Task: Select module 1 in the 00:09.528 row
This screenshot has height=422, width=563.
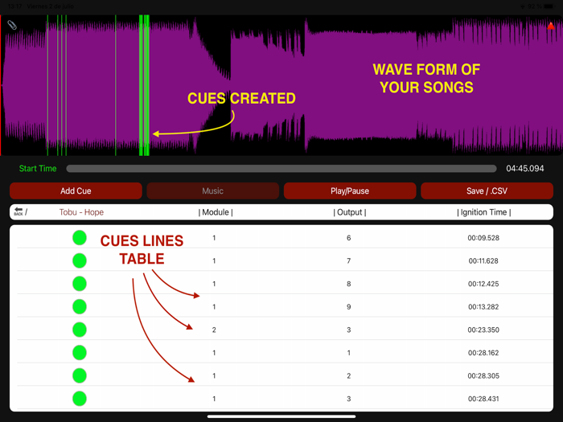Action: click(214, 238)
